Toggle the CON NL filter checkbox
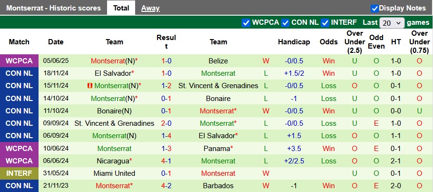The width and height of the screenshot is (433, 192). coord(285,22)
